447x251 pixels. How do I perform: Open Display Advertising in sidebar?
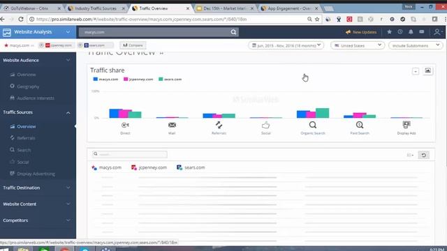(x=36, y=174)
